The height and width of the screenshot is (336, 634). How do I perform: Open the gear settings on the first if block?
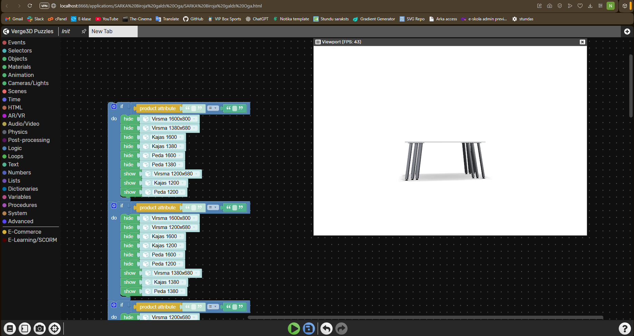(x=114, y=106)
